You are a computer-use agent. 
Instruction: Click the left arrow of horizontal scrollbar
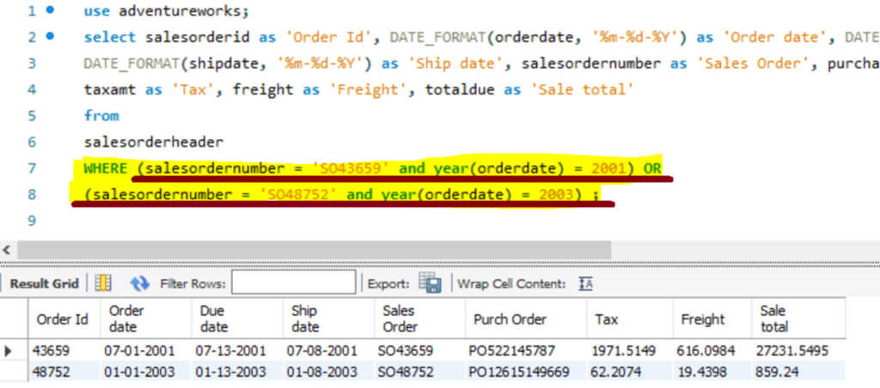pyautogui.click(x=7, y=250)
